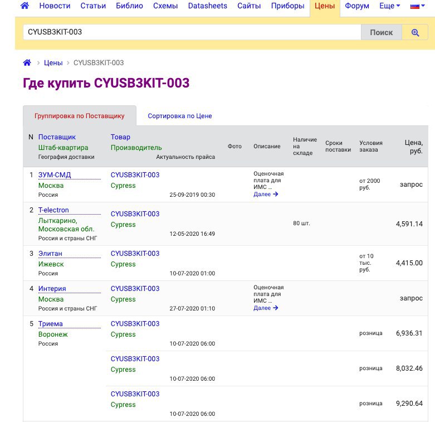
Task: Click the price 4,415.00
Action: (x=409, y=263)
